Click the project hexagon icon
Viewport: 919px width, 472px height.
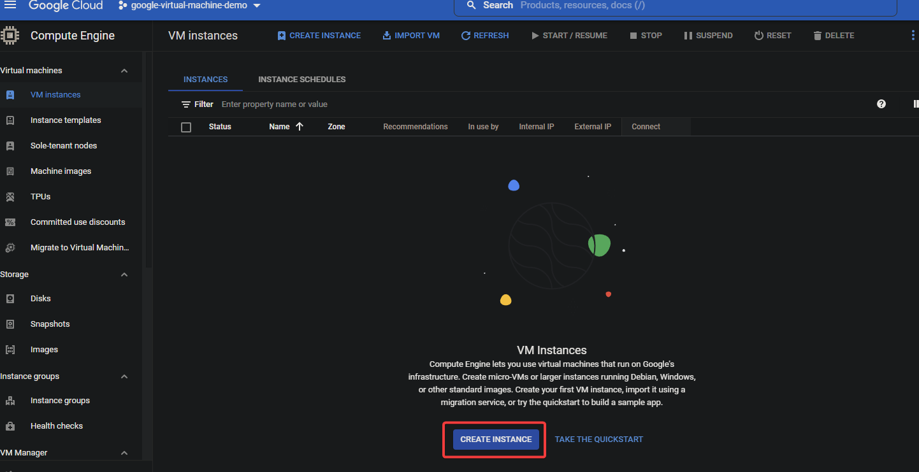pyautogui.click(x=122, y=6)
